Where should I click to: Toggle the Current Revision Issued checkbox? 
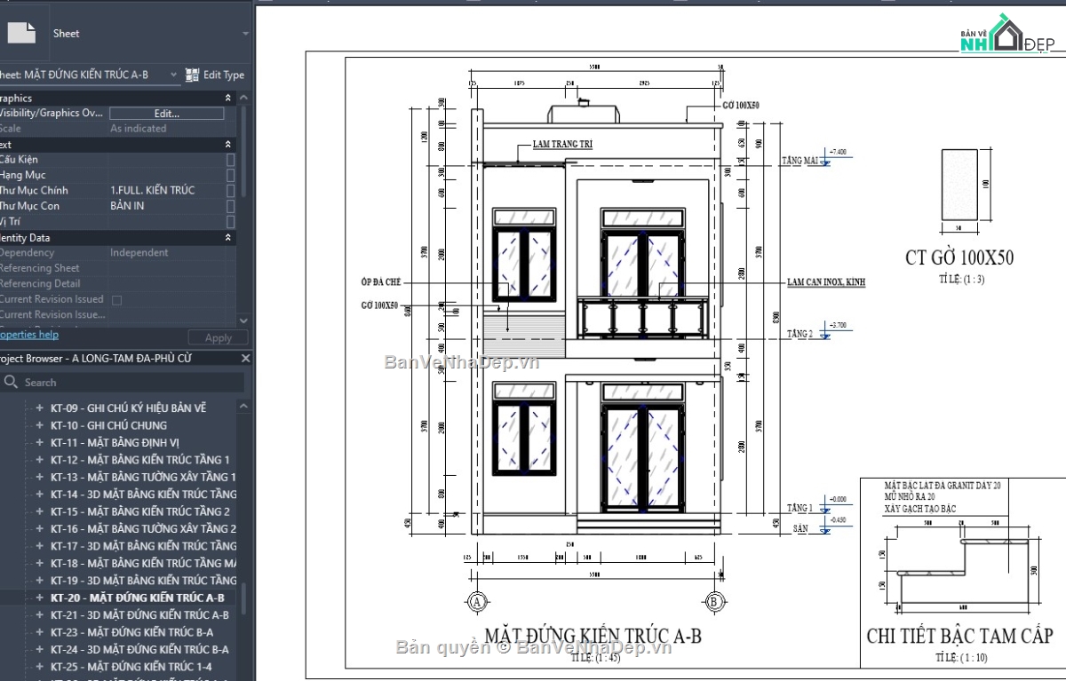click(116, 300)
